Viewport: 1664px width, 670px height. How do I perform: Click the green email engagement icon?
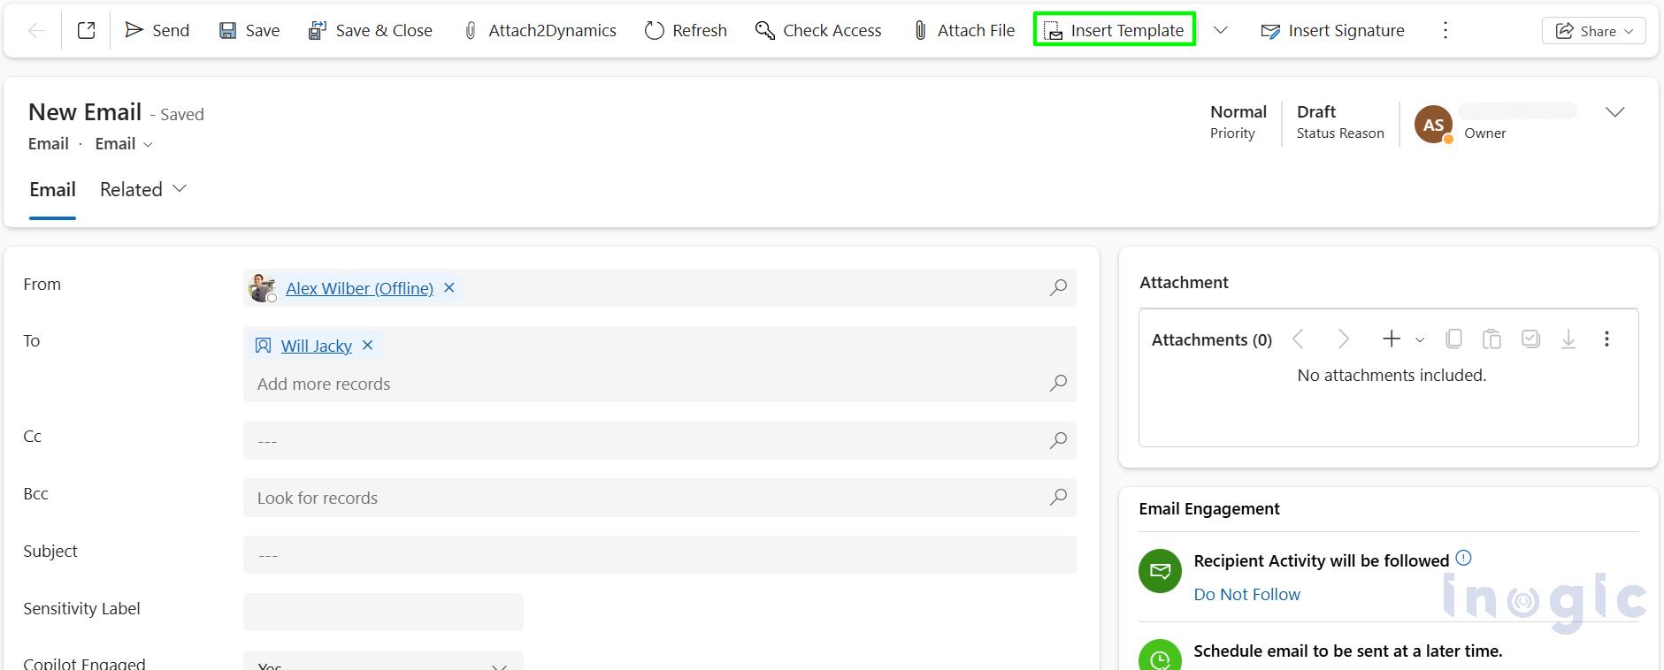(1160, 572)
